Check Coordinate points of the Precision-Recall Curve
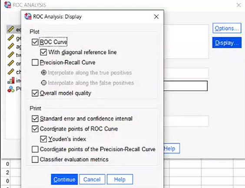Viewport: 245px width, 188px height. coord(35,149)
